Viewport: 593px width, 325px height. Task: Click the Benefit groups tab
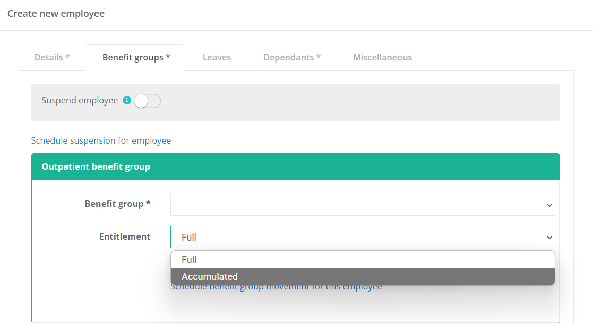(136, 57)
